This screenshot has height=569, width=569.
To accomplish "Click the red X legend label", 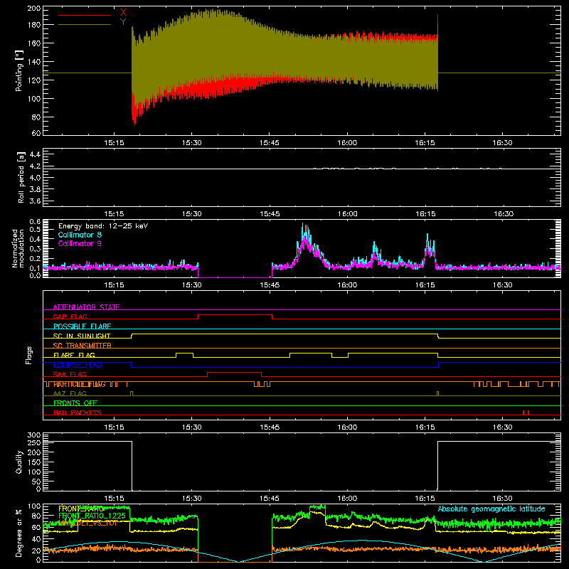I will click(x=123, y=14).
